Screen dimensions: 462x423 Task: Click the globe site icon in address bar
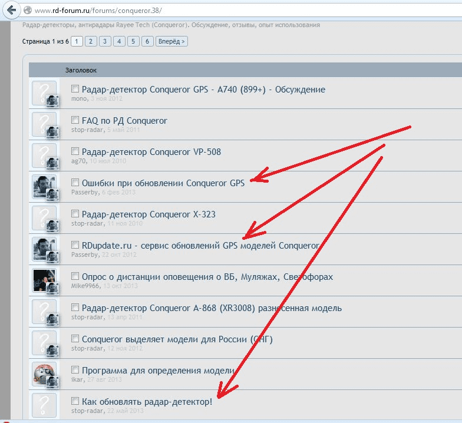27,11
